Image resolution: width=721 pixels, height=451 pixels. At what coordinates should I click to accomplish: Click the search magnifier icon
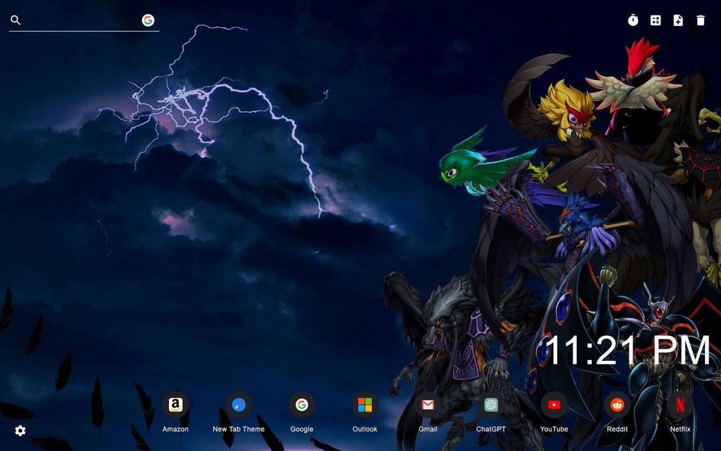click(x=16, y=20)
